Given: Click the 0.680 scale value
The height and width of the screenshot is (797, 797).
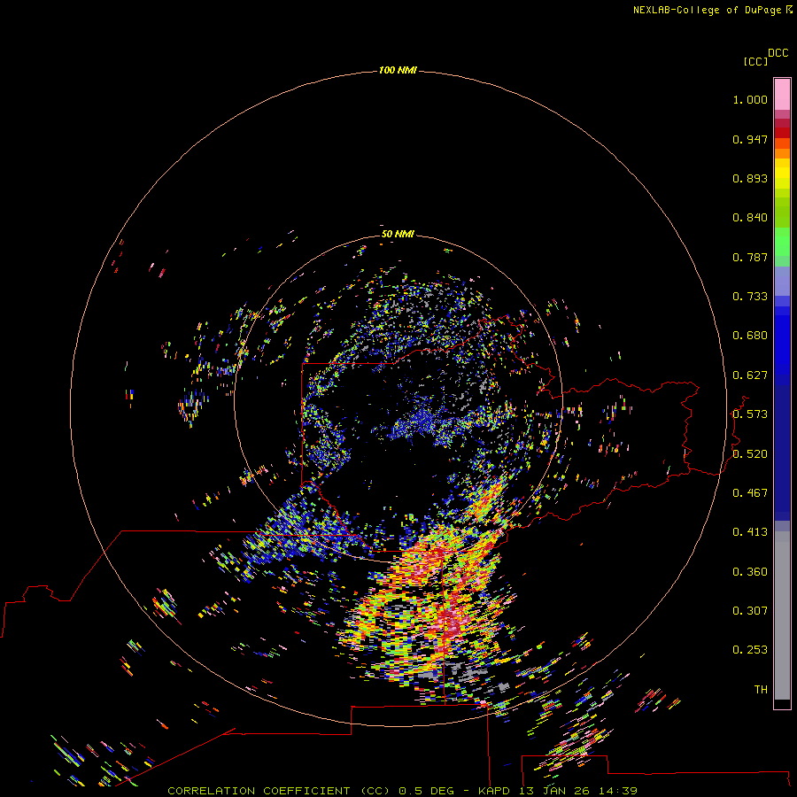Looking at the screenshot, I should coord(750,336).
